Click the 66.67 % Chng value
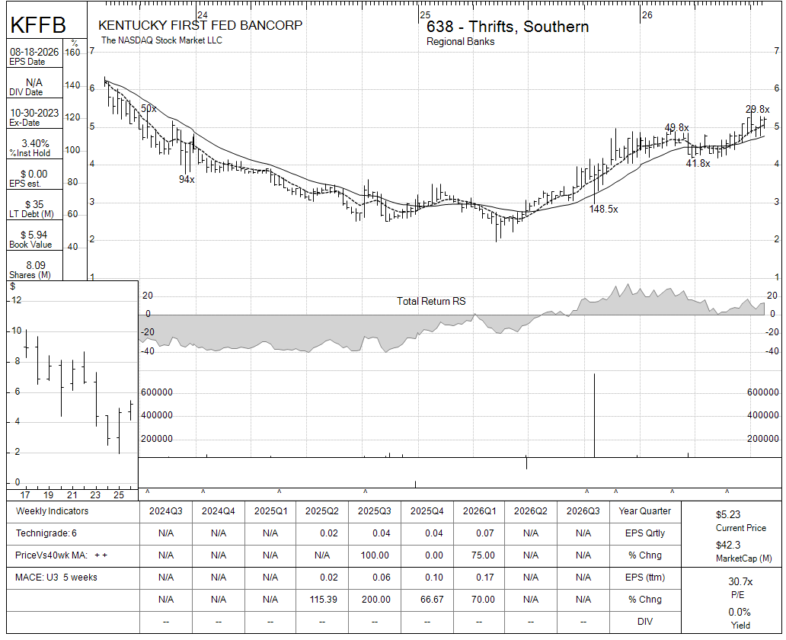The height and width of the screenshot is (640, 786). (x=432, y=600)
